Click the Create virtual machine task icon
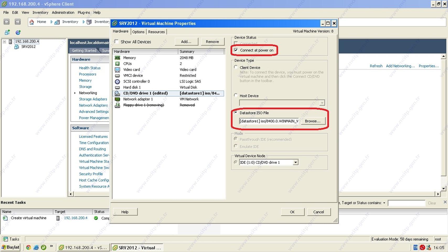This screenshot has width=448, height=252. (x=5, y=218)
